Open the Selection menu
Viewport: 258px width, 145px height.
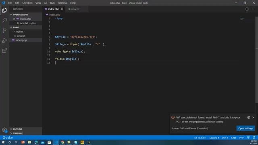(27, 3)
